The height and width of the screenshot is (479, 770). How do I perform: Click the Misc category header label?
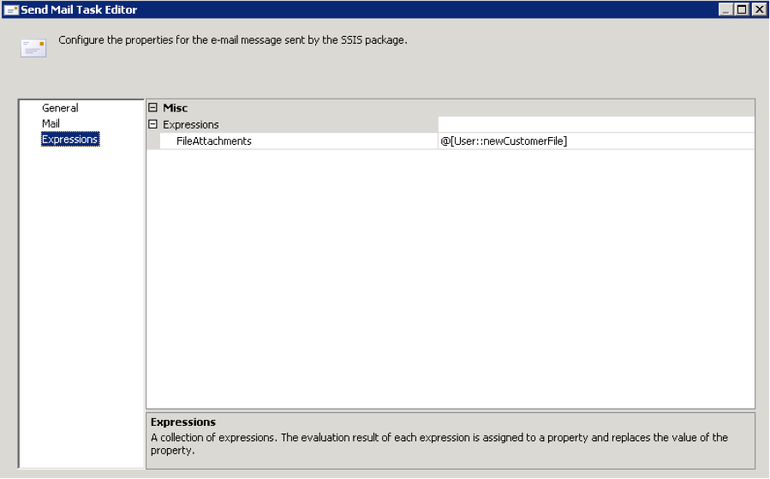pos(176,108)
